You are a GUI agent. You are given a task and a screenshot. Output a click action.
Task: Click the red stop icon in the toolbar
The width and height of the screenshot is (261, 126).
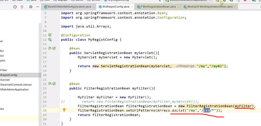coord(245,1)
